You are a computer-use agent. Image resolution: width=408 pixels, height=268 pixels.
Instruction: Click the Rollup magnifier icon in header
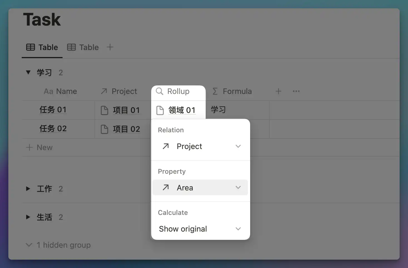tap(160, 91)
